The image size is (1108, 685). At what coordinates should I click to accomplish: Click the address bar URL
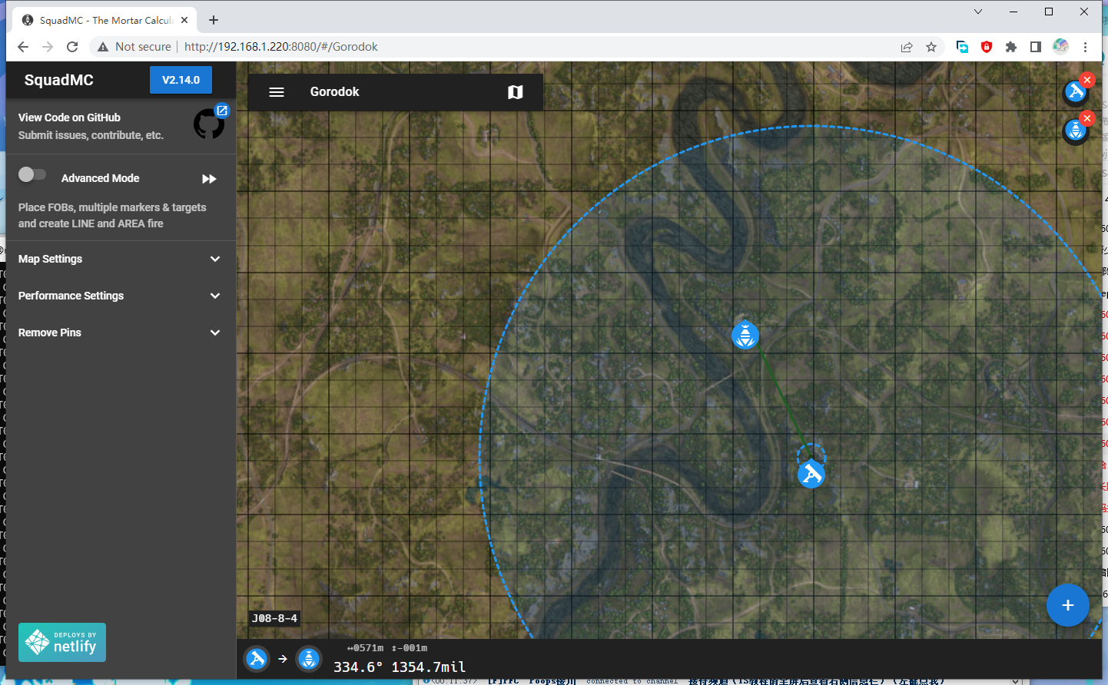coord(281,47)
